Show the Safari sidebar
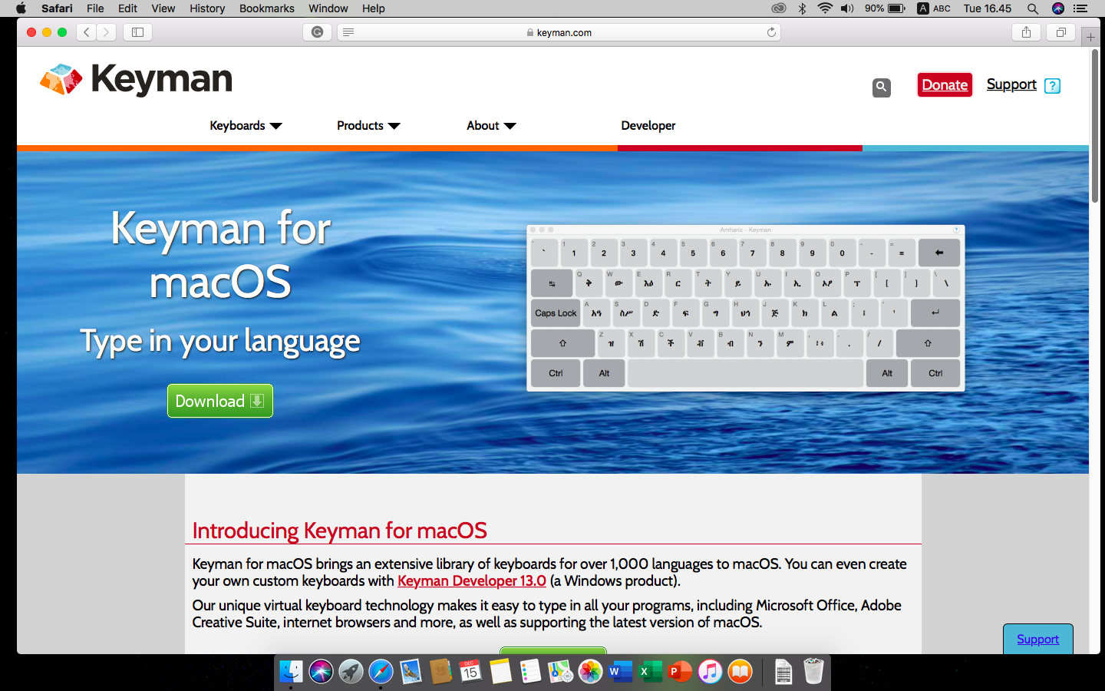The height and width of the screenshot is (691, 1105). (x=138, y=32)
